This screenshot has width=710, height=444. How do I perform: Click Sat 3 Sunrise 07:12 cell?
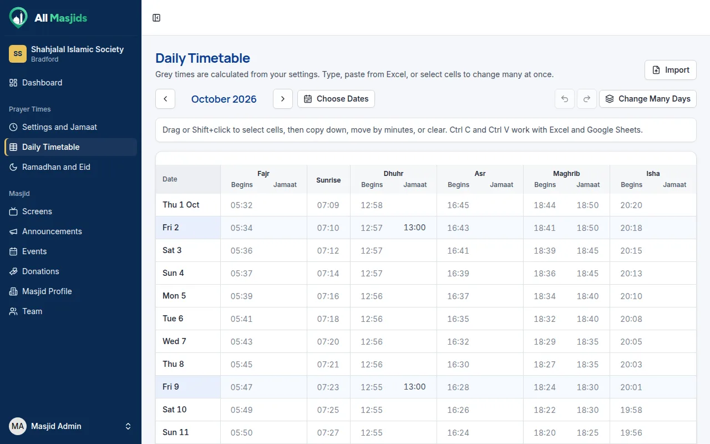(328, 250)
